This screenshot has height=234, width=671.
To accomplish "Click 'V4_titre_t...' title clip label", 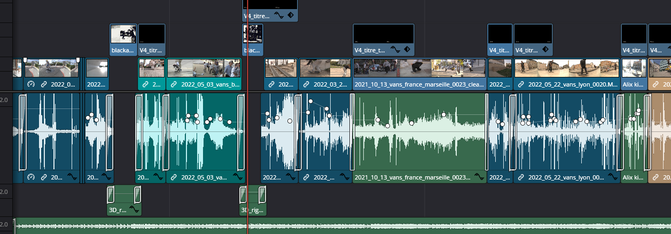I will tap(370, 50).
